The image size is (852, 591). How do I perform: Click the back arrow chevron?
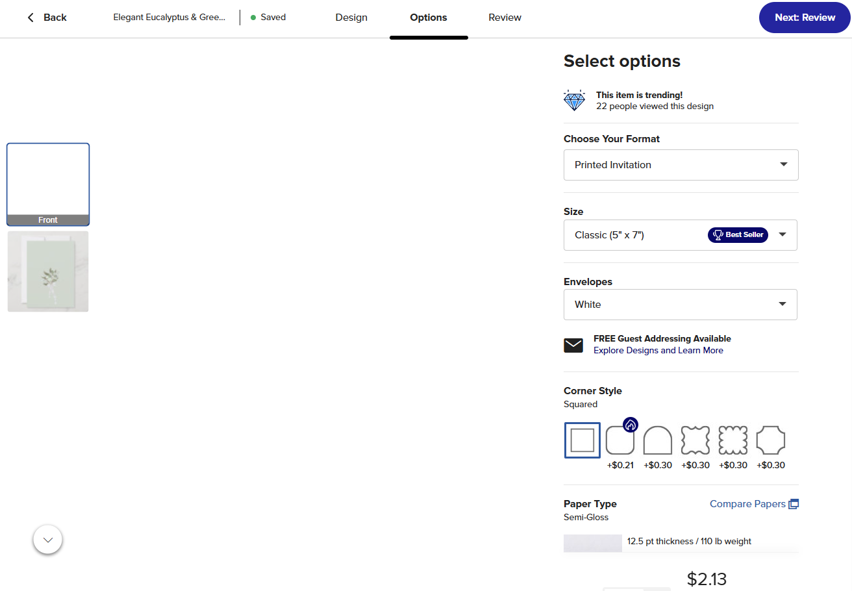tap(31, 18)
